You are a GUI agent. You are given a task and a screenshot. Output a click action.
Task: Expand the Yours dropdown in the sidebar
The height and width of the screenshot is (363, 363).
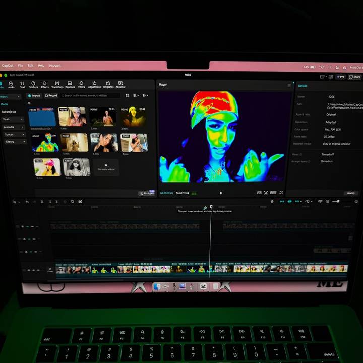click(13, 119)
